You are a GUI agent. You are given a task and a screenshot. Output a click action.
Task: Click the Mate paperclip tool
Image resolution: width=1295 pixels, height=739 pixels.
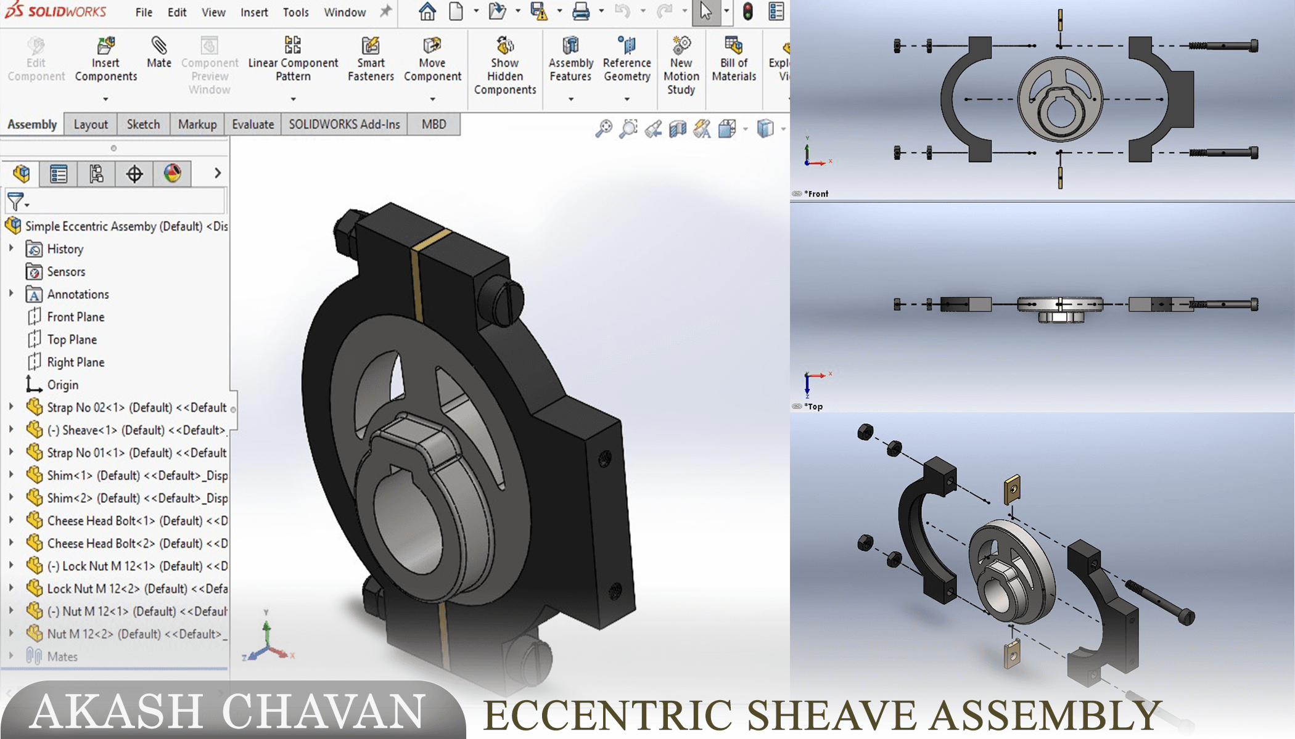pyautogui.click(x=158, y=53)
